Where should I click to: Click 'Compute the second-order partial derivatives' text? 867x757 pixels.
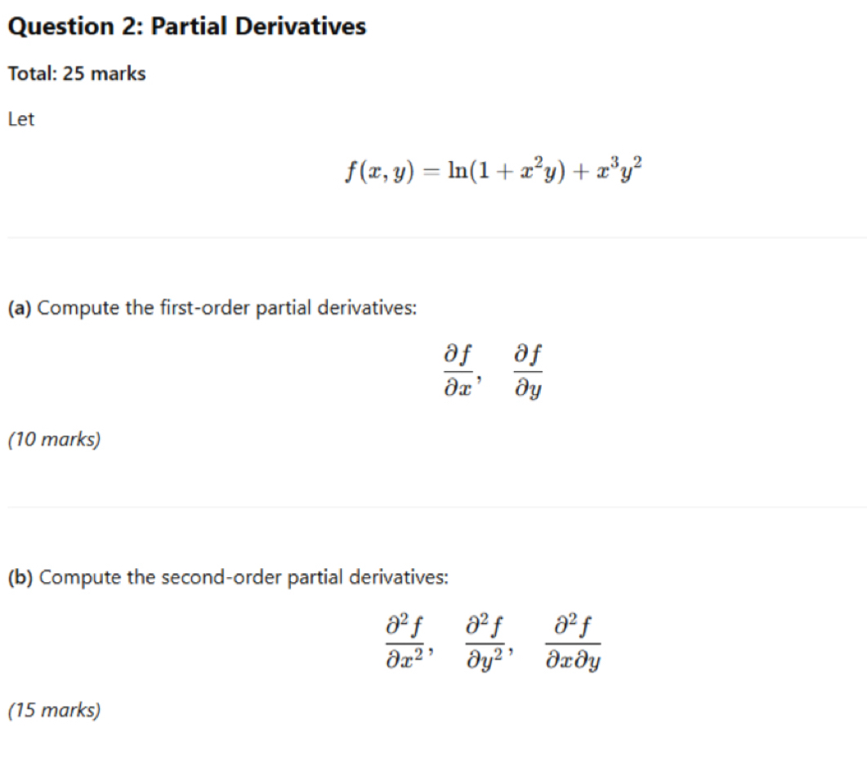[x=244, y=577]
